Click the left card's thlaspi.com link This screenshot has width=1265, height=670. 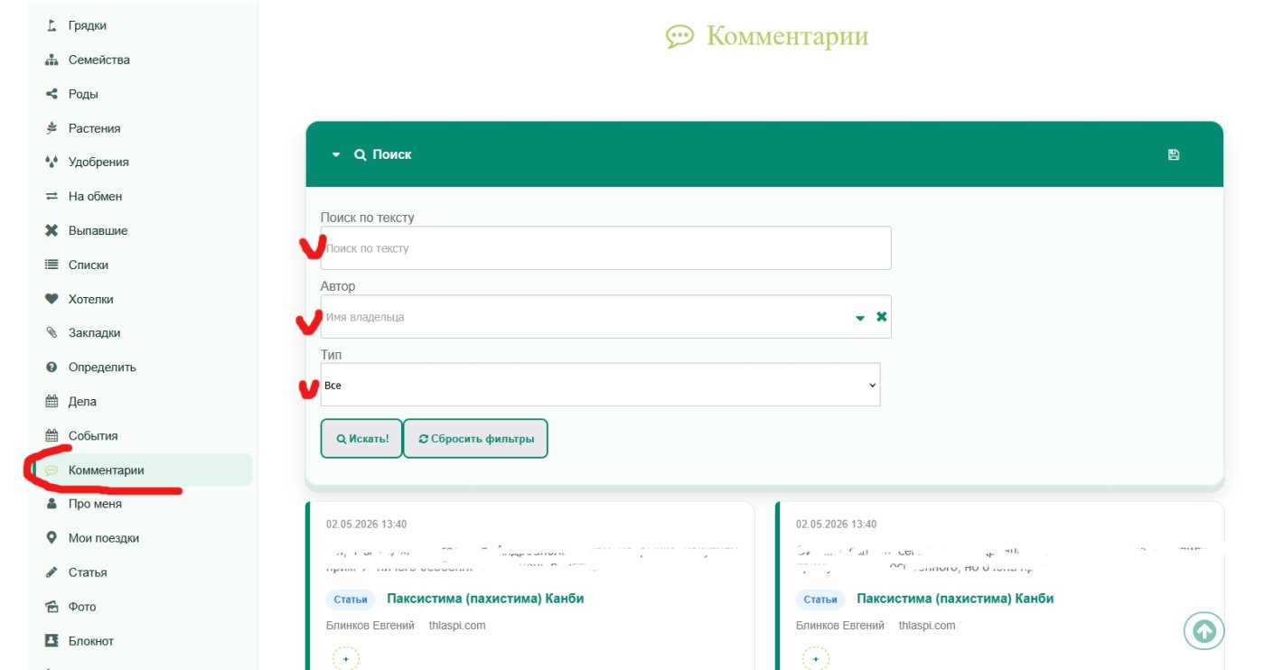tap(457, 626)
